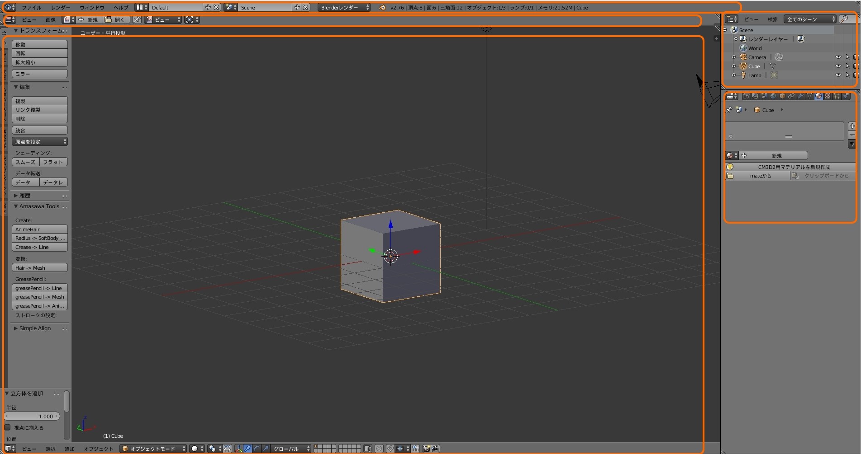Click the pin image icon in the image editor header
The height and width of the screenshot is (454, 861).
[x=137, y=20]
